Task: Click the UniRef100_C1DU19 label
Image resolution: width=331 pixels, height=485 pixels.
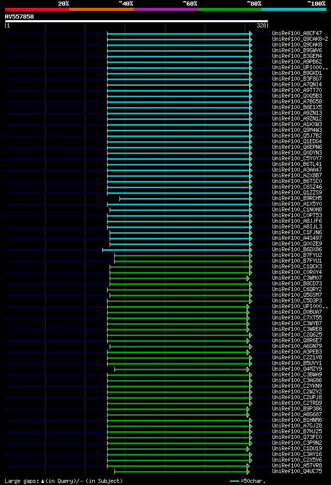Action: (x=297, y=449)
